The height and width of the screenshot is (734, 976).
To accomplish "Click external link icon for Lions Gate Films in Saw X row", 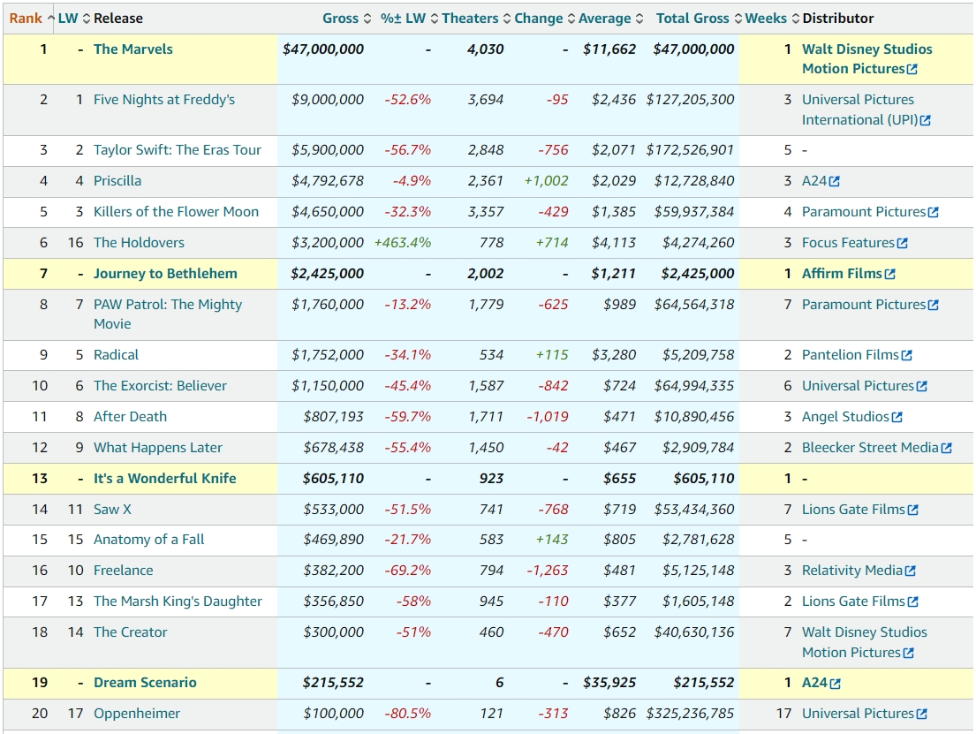I will point(912,510).
